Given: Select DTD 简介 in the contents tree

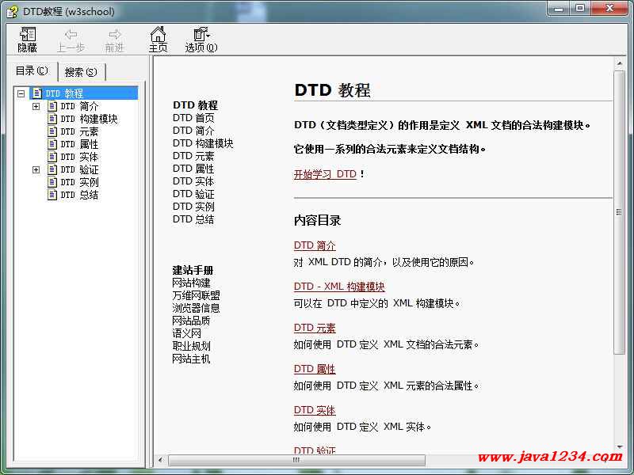Looking at the screenshot, I should 79,106.
